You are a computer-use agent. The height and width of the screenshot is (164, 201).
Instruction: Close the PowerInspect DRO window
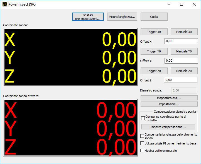click(194, 4)
